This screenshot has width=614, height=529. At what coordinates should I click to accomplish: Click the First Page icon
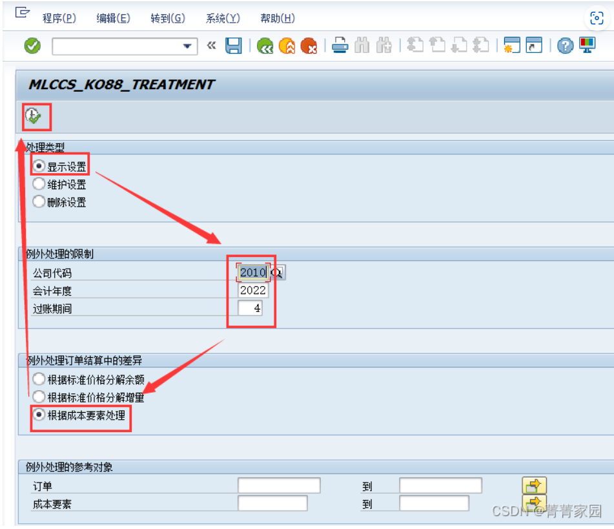(415, 45)
